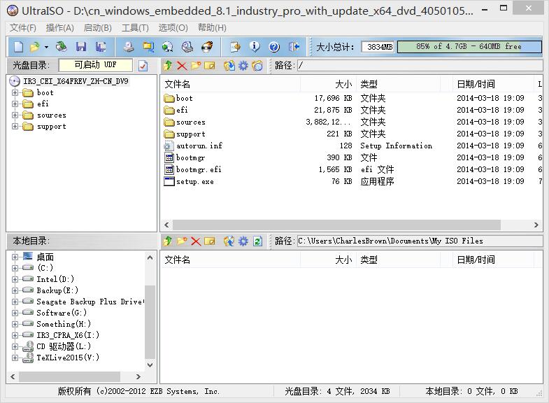Click the add to ISO icon in local toolbar

point(229,241)
